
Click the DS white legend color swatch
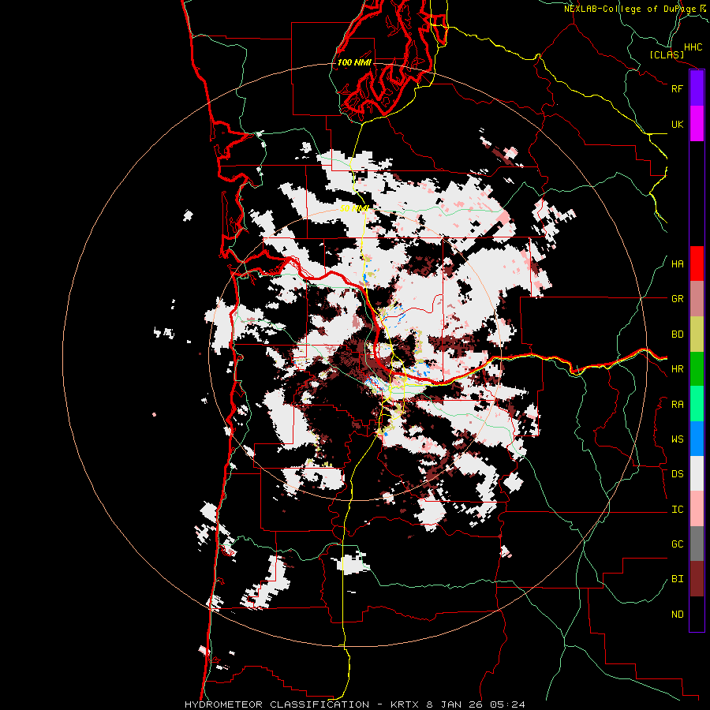[697, 473]
